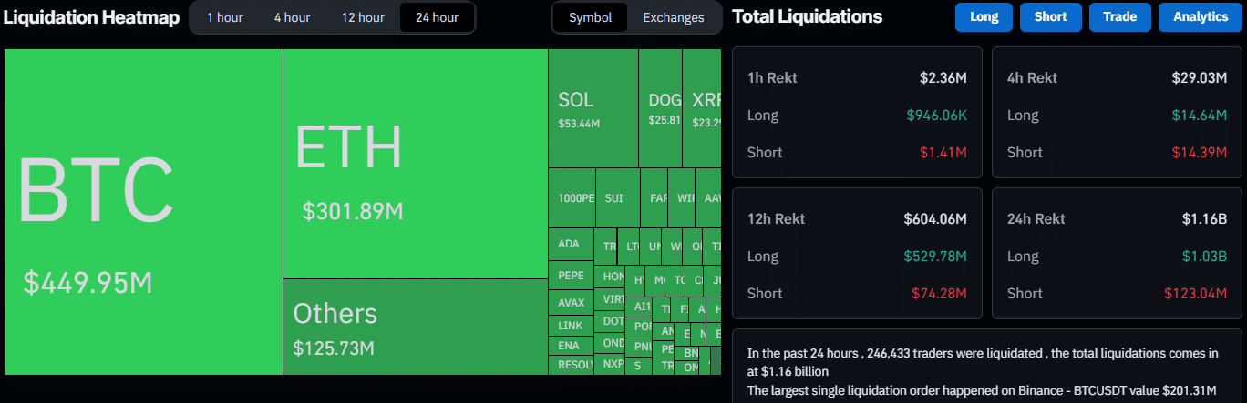Viewport: 1247px width, 403px height.
Task: Click the "24h Rekt" card label
Action: [x=1036, y=219]
